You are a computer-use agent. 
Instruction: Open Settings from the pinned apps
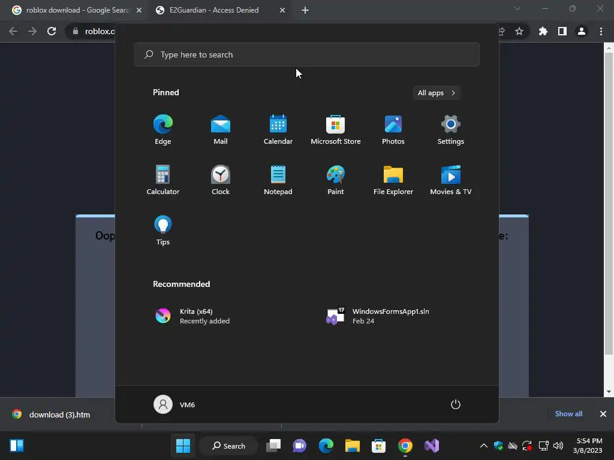451,130
